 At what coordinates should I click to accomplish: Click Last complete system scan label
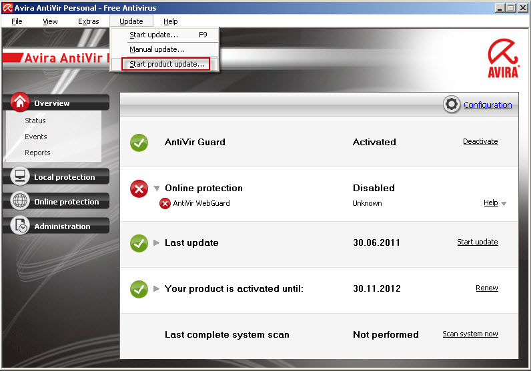227,335
